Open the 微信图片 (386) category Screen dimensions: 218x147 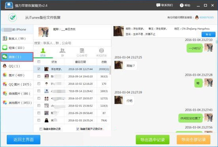[x=17, y=93]
